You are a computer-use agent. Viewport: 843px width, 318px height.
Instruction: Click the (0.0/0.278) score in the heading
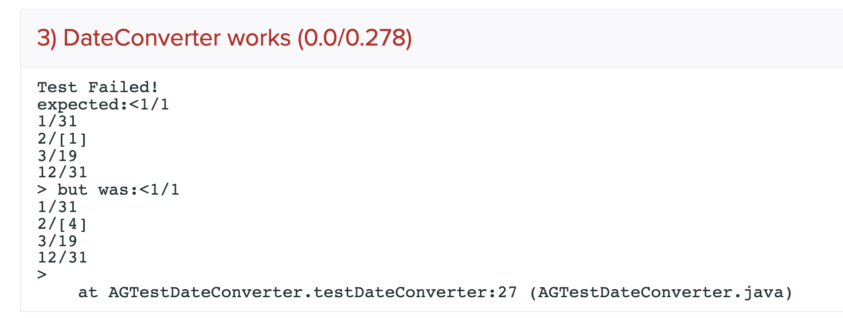coord(355,38)
